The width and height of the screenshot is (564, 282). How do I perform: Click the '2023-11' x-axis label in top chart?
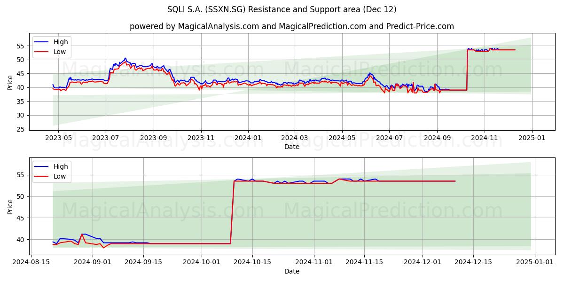click(x=201, y=139)
